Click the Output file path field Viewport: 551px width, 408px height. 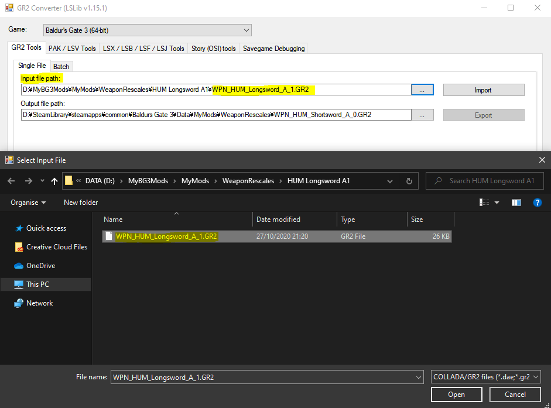(216, 115)
